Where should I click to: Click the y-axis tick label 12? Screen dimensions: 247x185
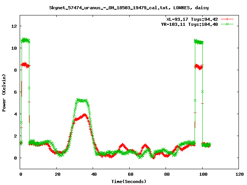pyautogui.click(x=14, y=26)
